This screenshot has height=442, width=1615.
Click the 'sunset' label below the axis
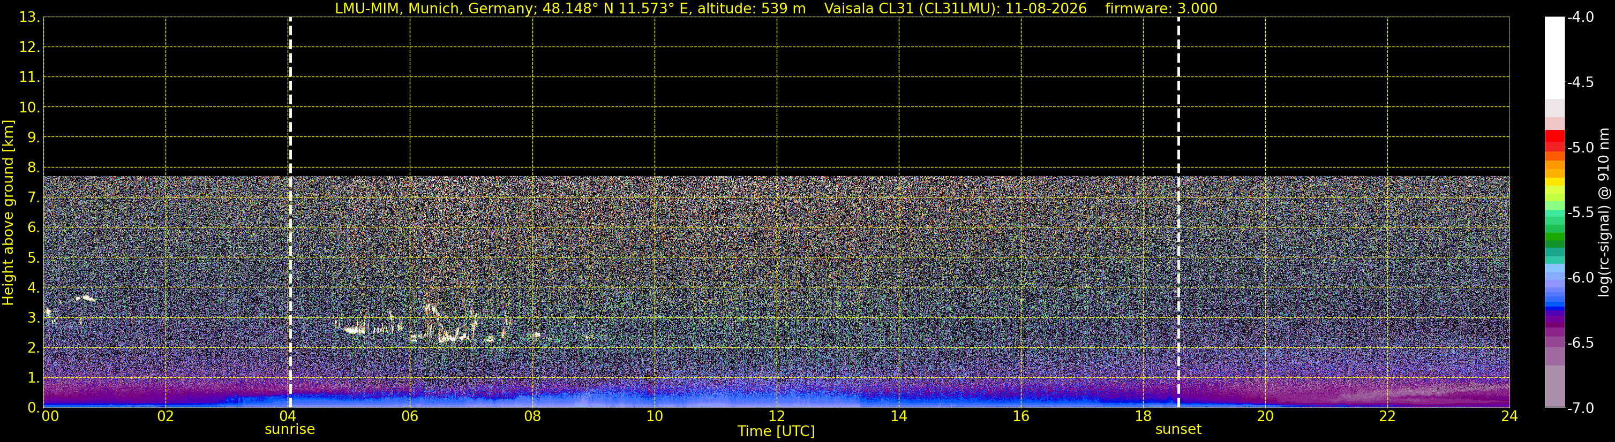tap(1178, 430)
